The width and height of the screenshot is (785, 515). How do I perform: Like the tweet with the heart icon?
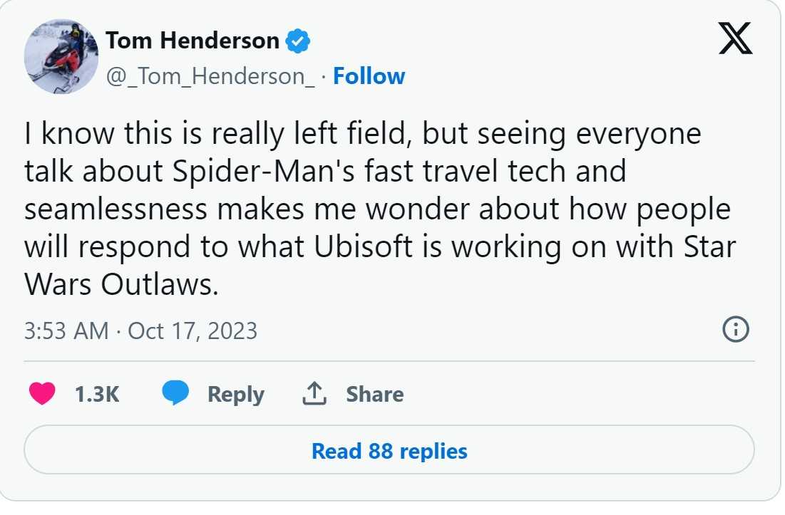point(43,394)
